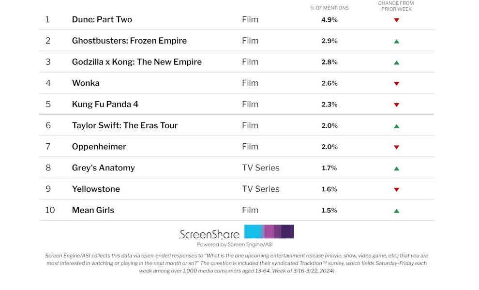The height and width of the screenshot is (290, 479).
Task: Click the TV Series label for Yellowstone
Action: (261, 189)
